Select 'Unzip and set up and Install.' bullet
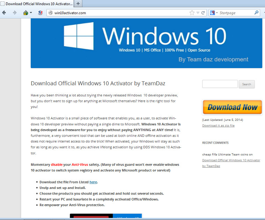The width and height of the screenshot is (265, 220). (62, 188)
